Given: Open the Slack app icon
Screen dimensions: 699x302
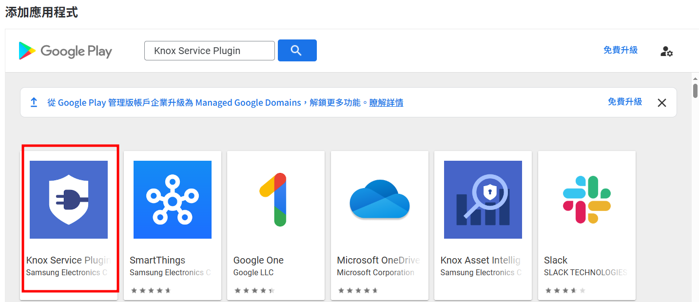Looking at the screenshot, I should pyautogui.click(x=587, y=200).
